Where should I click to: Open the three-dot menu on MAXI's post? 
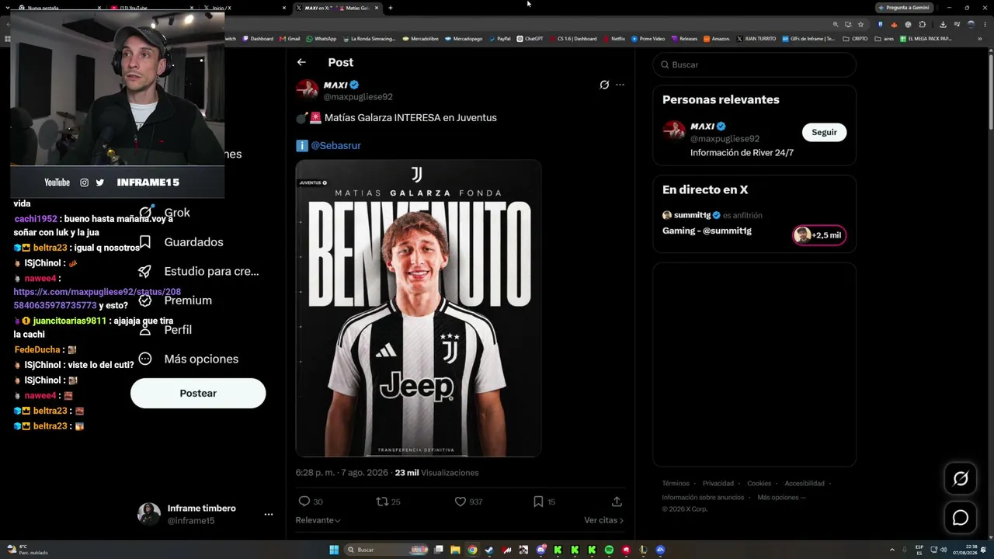[x=620, y=85]
